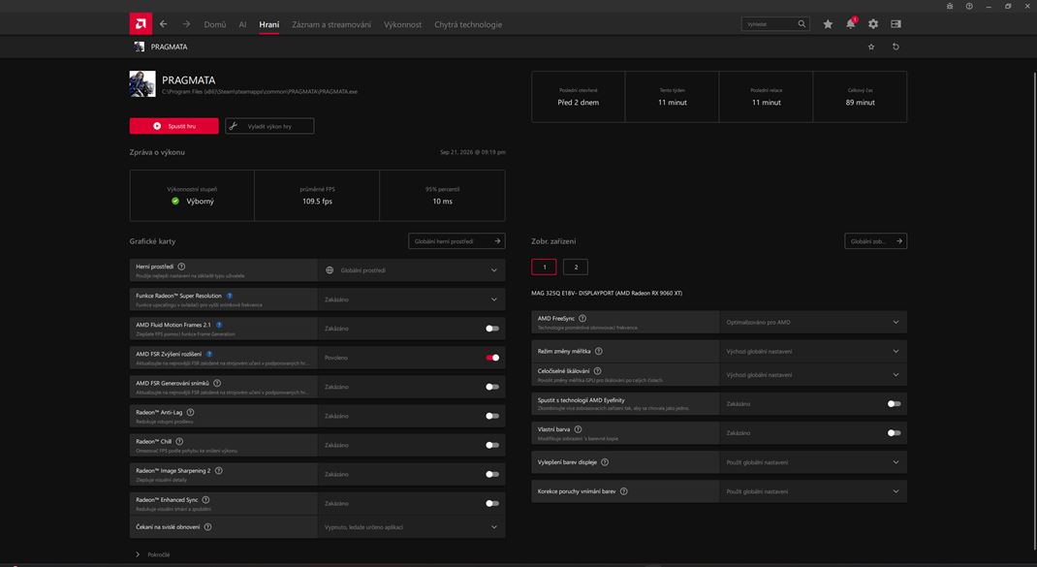Open AMD FreeSync dropdown

pyautogui.click(x=813, y=322)
